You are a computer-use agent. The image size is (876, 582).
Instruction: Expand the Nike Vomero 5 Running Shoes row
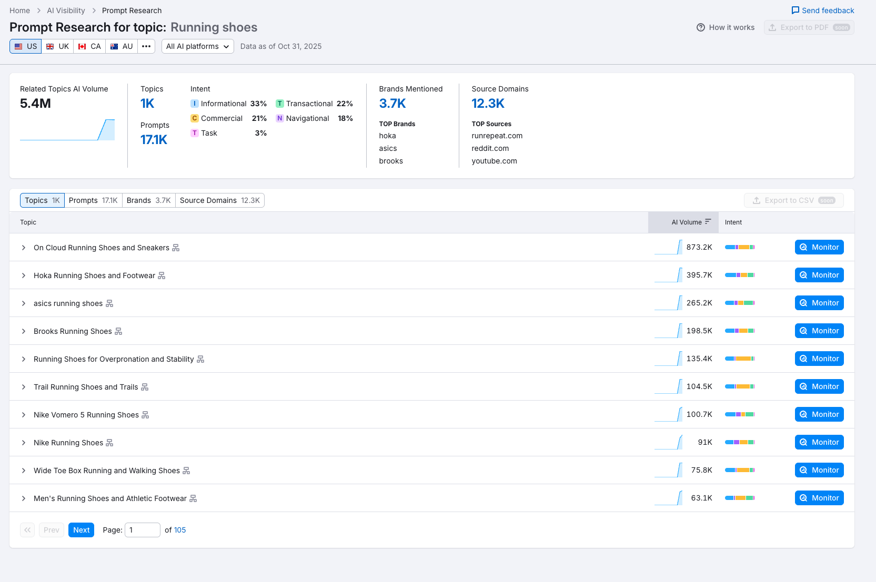click(x=24, y=415)
